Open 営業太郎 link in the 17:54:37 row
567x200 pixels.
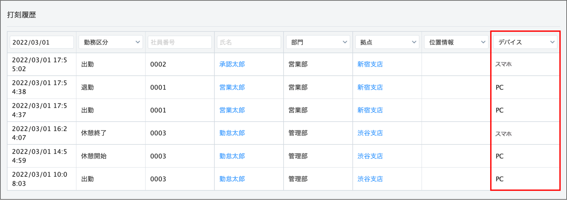pos(232,110)
